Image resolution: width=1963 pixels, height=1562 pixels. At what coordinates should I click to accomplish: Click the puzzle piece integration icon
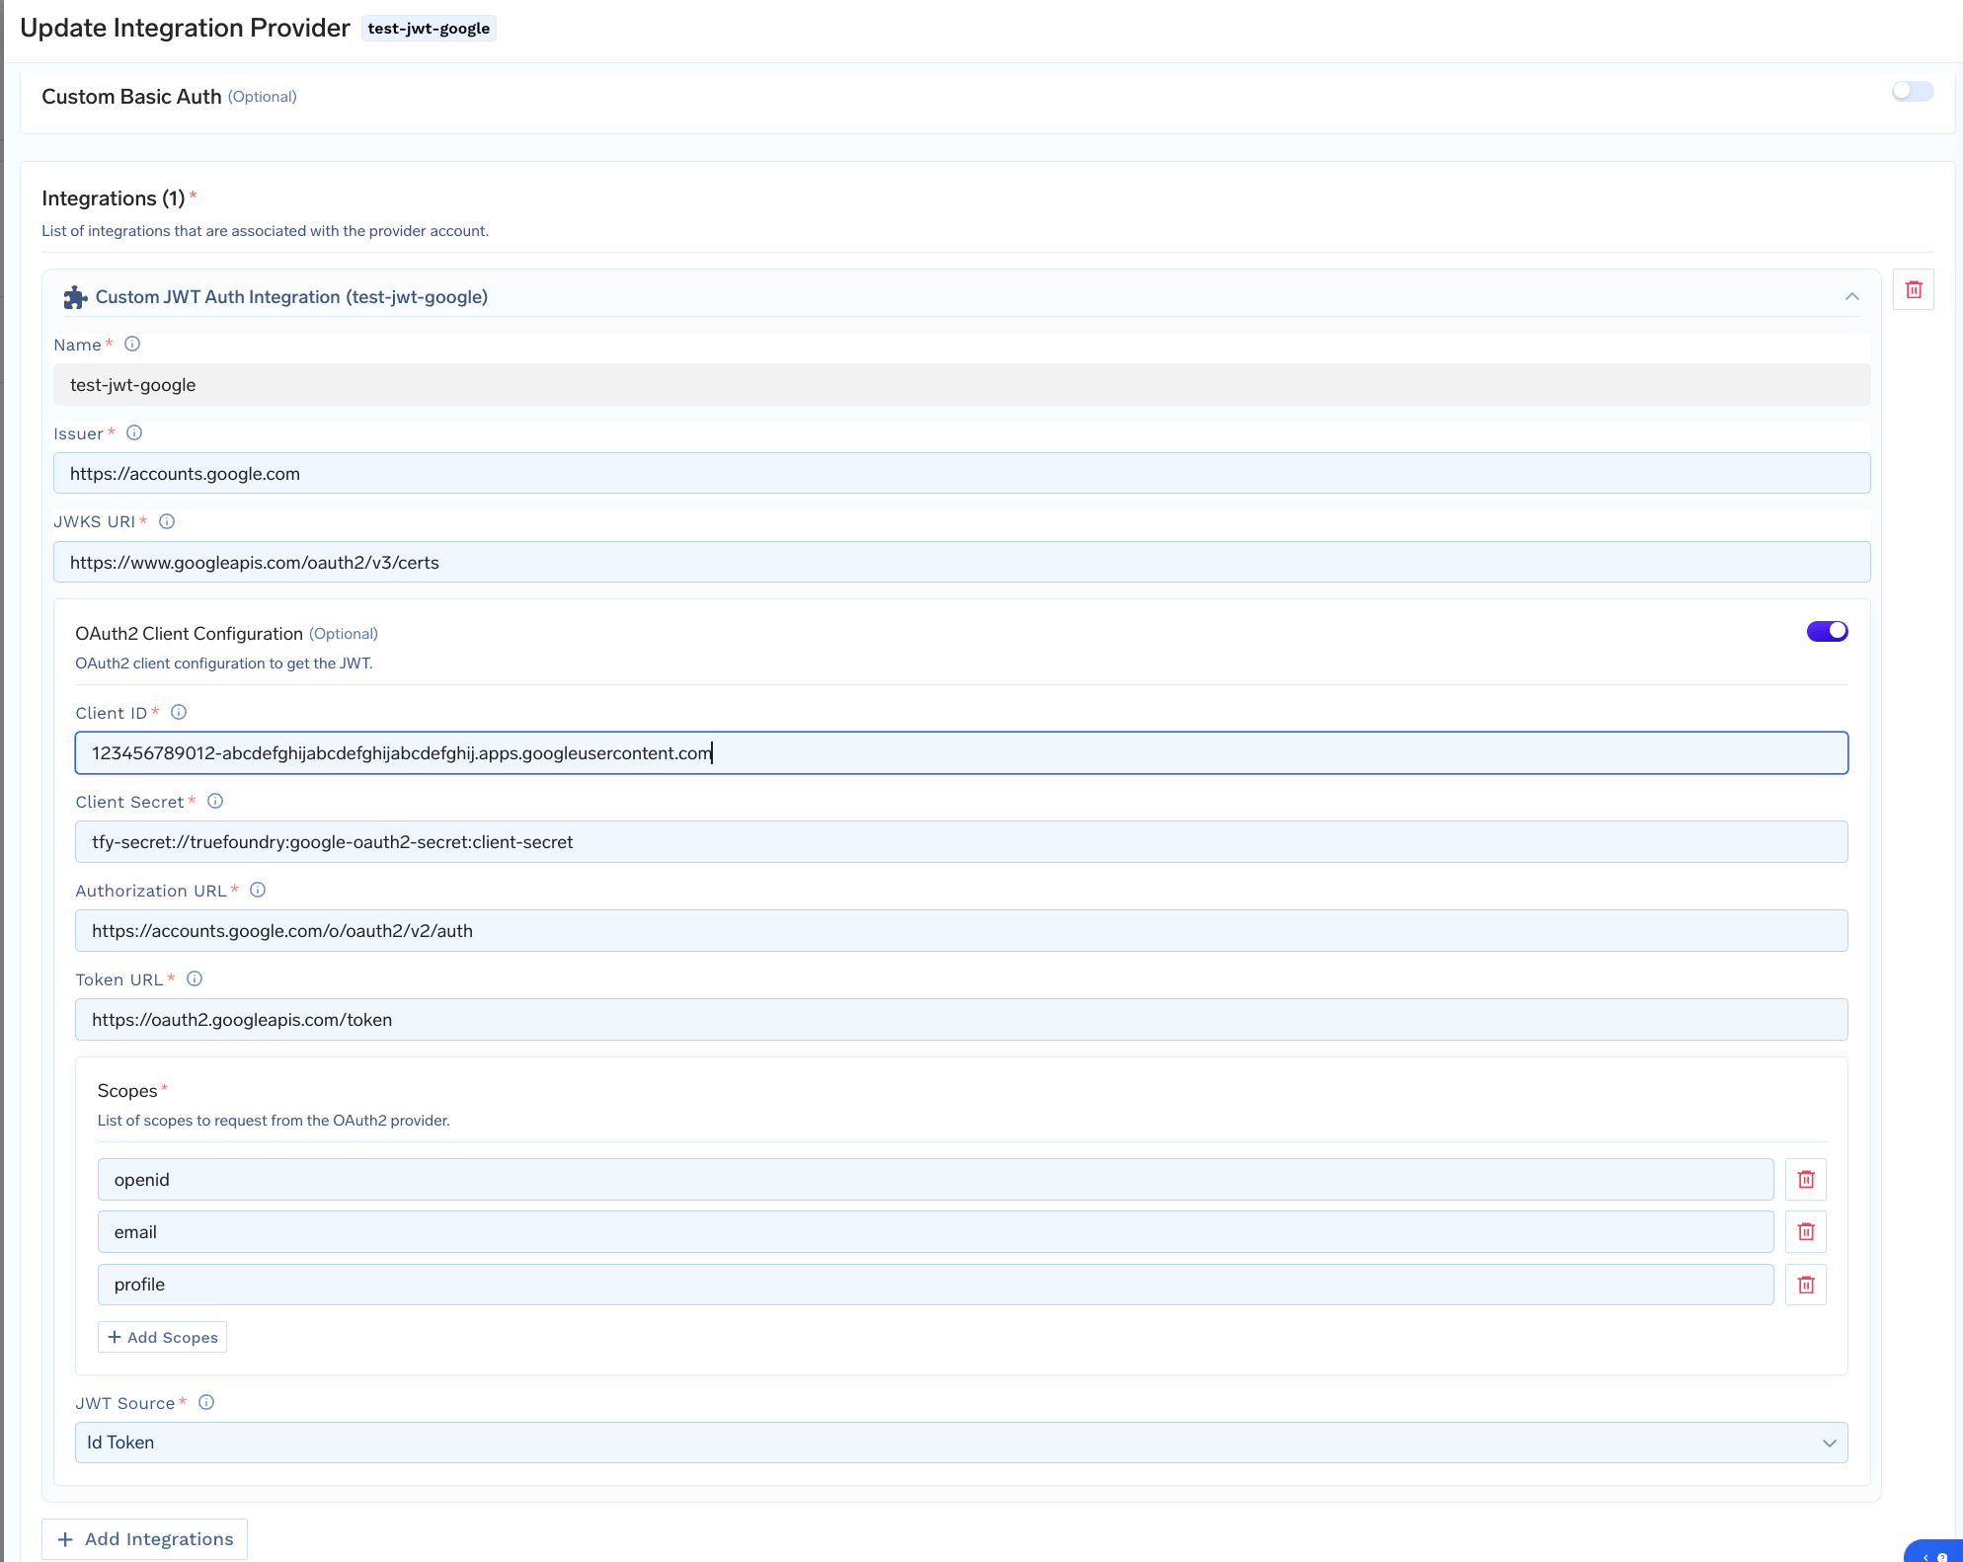75,297
